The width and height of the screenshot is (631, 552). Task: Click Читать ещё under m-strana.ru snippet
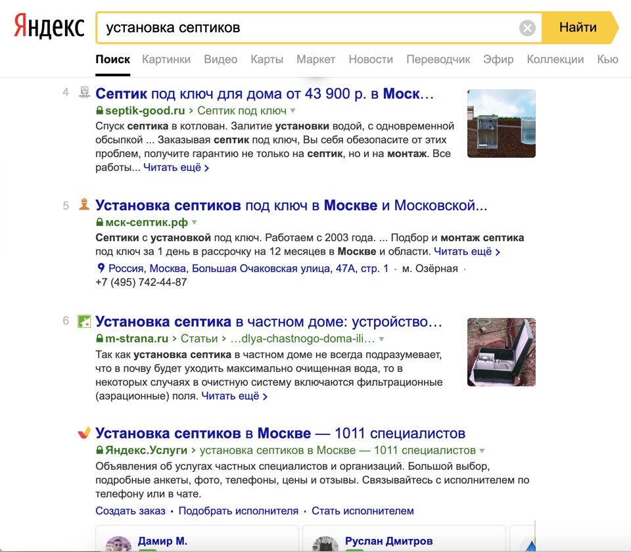point(234,396)
